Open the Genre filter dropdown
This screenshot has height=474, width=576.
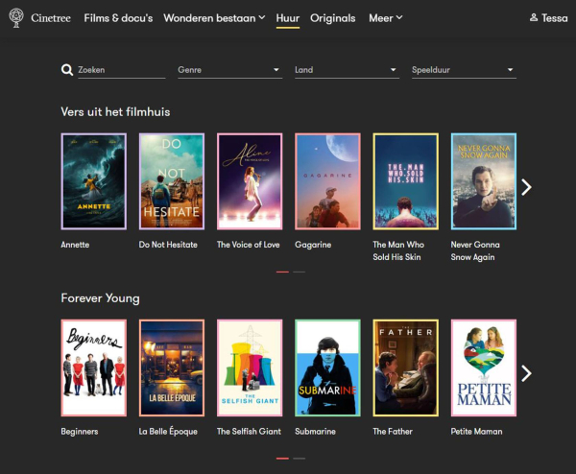(228, 70)
